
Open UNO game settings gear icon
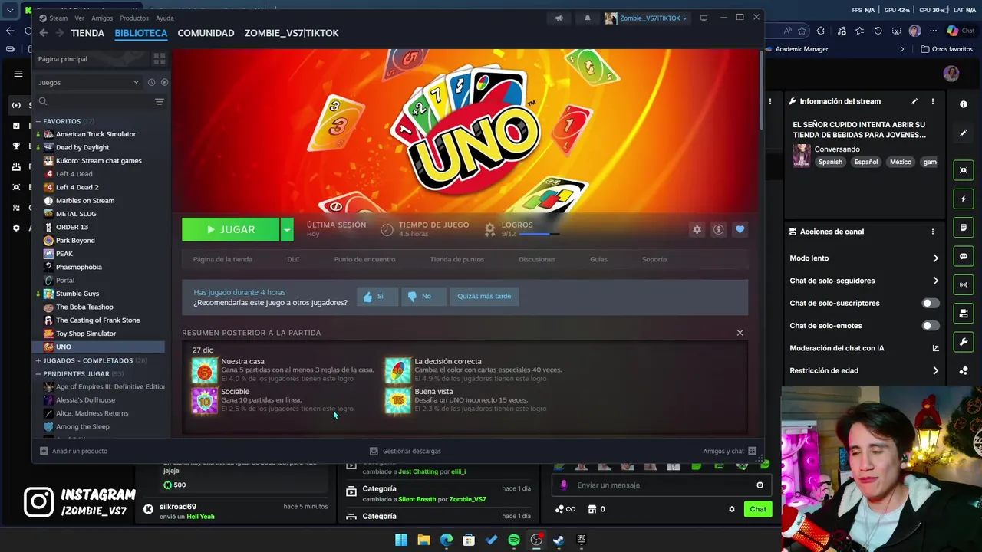697,229
